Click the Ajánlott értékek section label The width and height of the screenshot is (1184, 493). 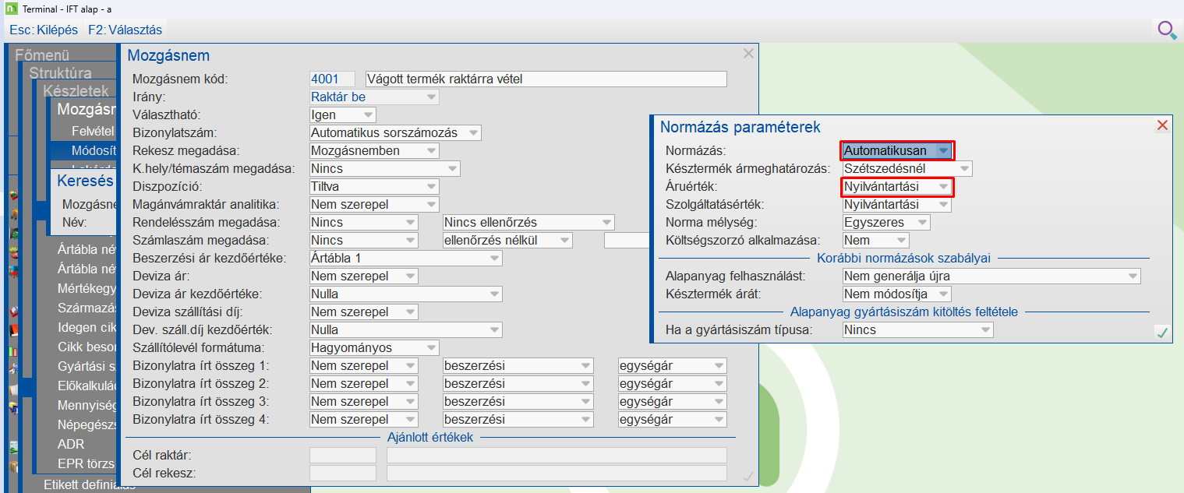tap(430, 437)
